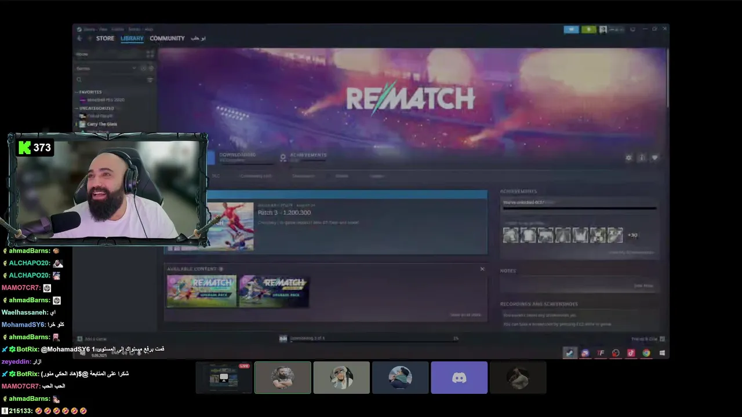The height and width of the screenshot is (417, 742).
Task: Toggle Rematch favorite heart icon
Action: tap(655, 158)
